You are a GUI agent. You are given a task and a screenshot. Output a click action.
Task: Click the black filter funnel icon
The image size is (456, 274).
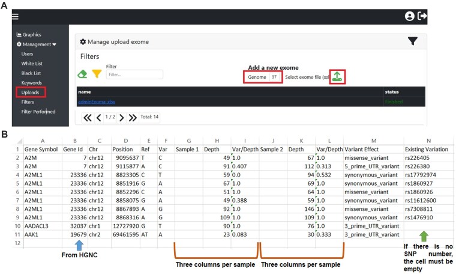point(412,41)
